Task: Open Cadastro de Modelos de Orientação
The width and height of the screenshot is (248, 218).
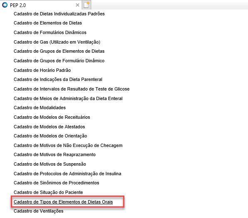Action: point(50,136)
